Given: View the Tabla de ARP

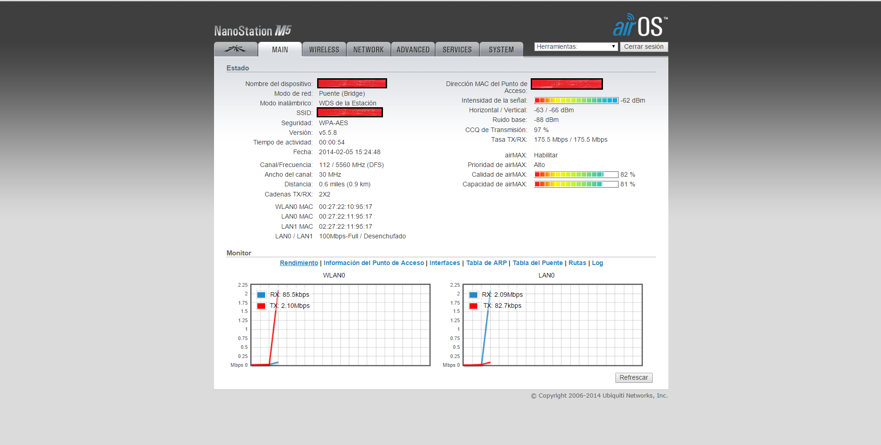Looking at the screenshot, I should point(486,263).
